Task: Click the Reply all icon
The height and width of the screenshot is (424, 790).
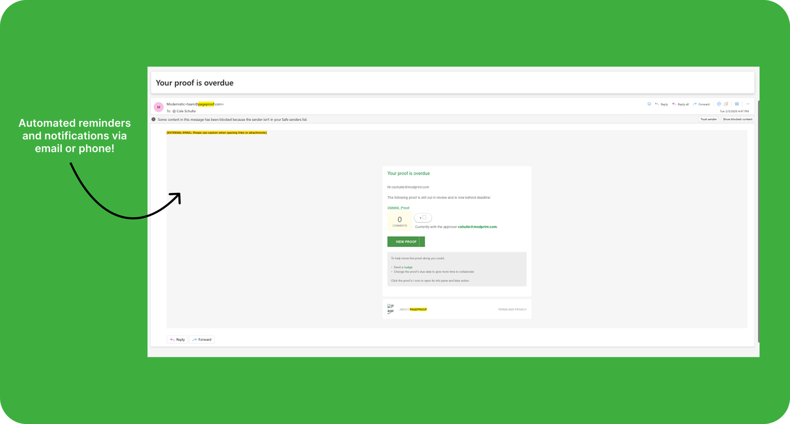Action: [x=674, y=104]
